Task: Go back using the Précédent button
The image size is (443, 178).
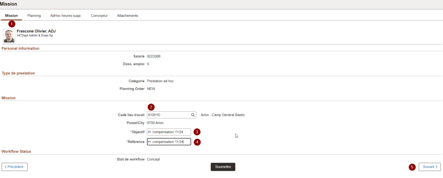Action: pos(15,167)
